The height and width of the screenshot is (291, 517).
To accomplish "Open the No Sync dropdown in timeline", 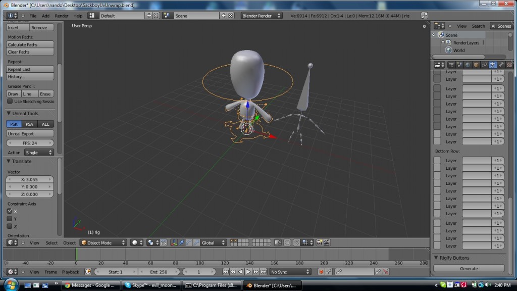I will (289, 272).
